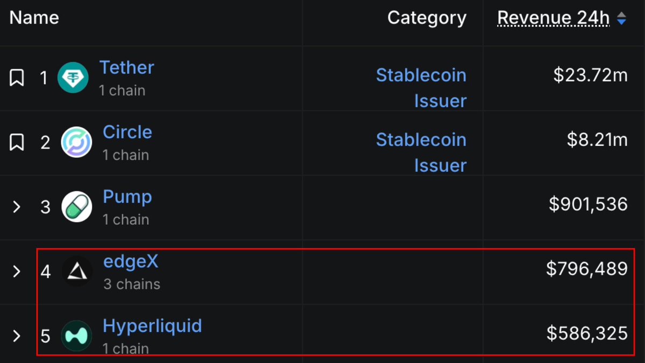
Task: Expand the edgeX row chevron
Action: point(17,271)
